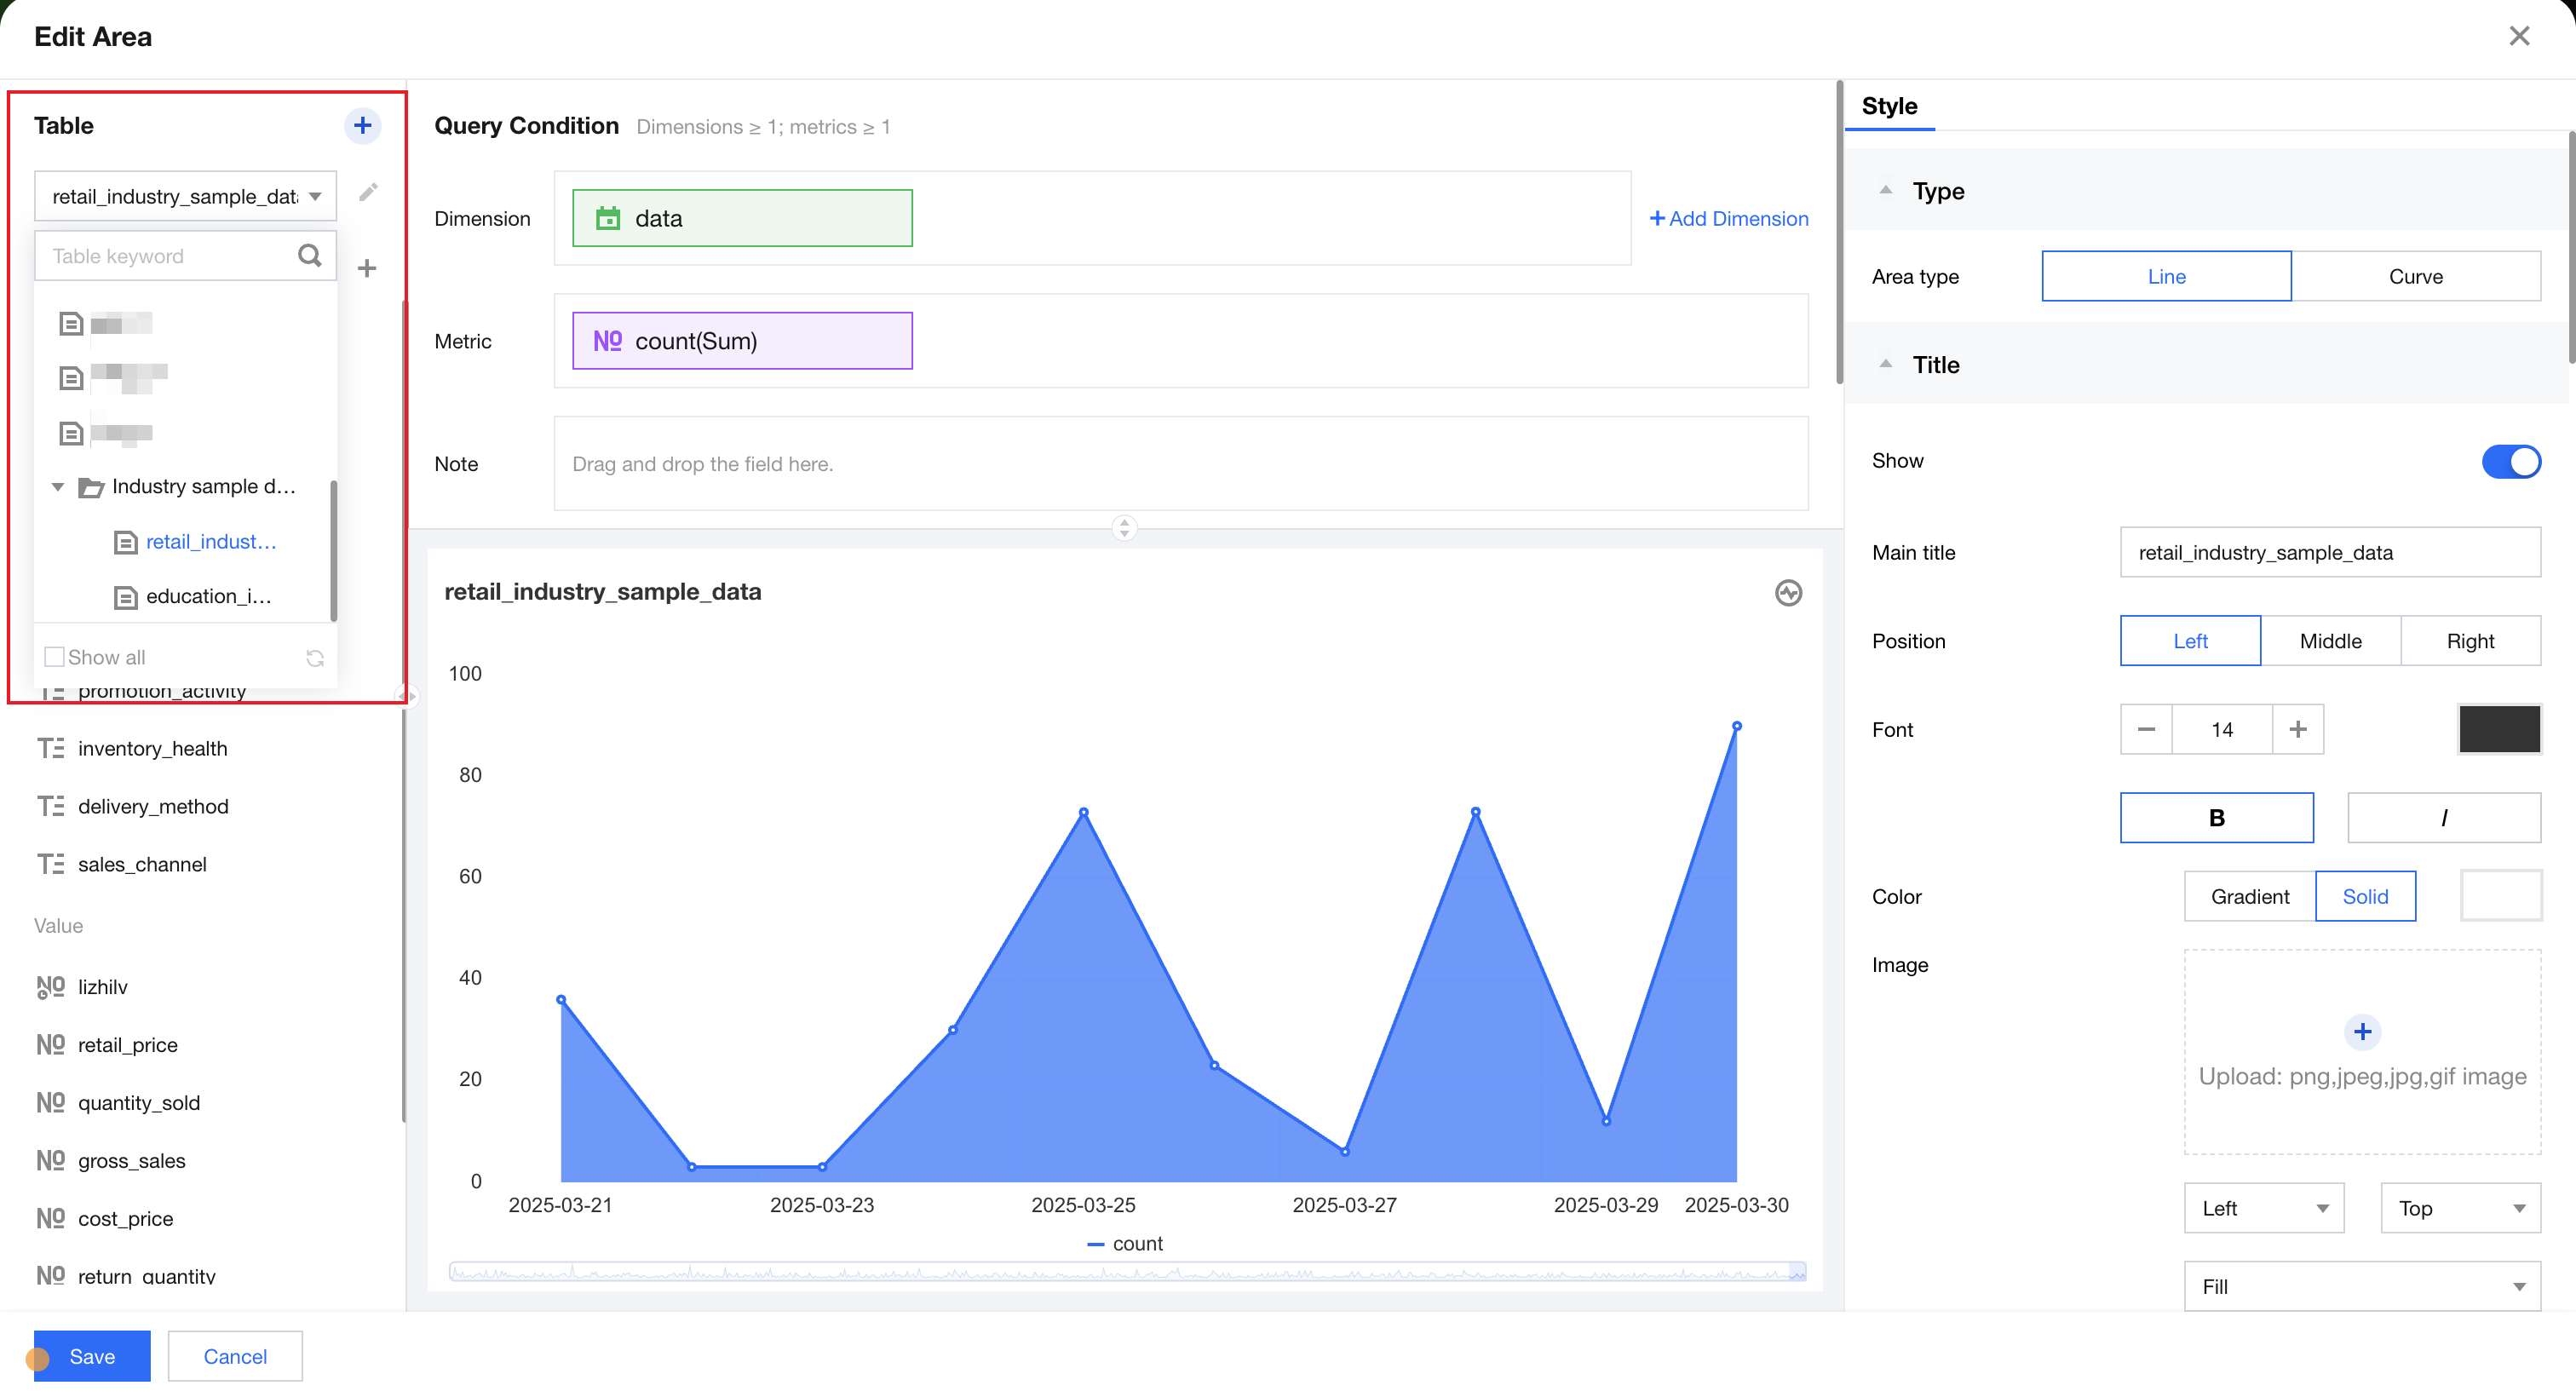Click the search magnifier in Table keyword box

pos(310,256)
